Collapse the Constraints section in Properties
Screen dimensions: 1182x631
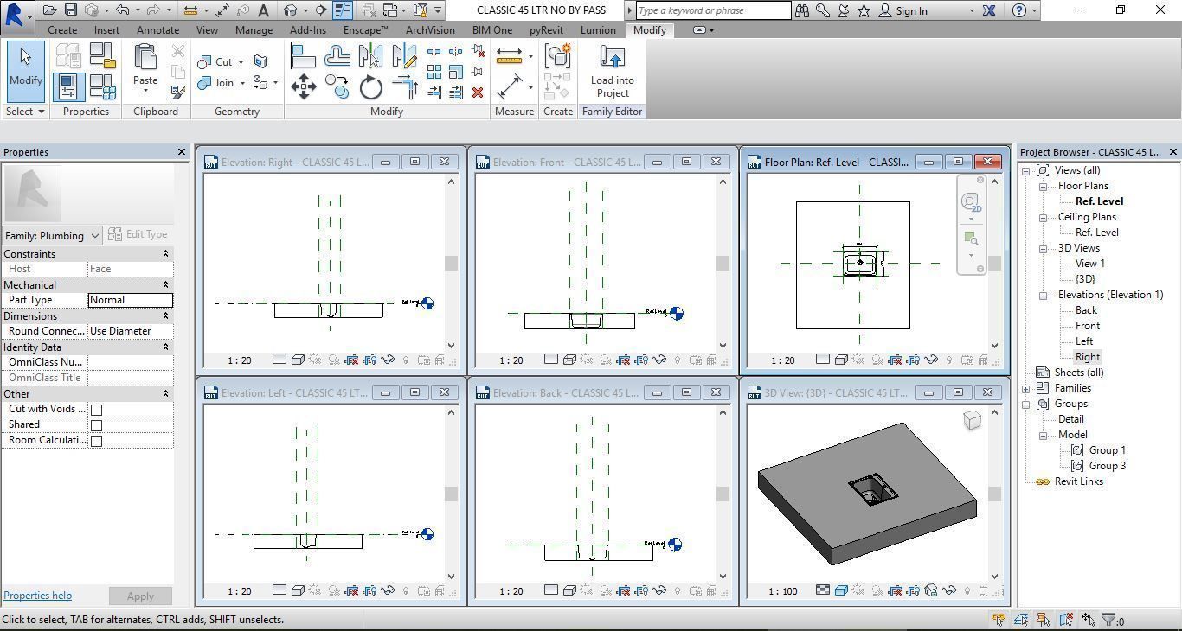(165, 254)
